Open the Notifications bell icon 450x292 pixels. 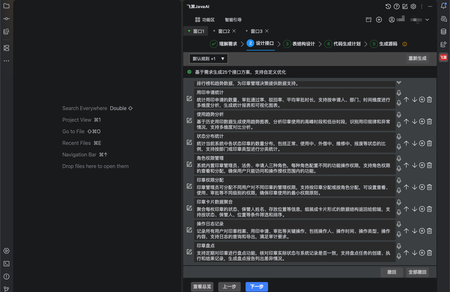[x=444, y=6]
